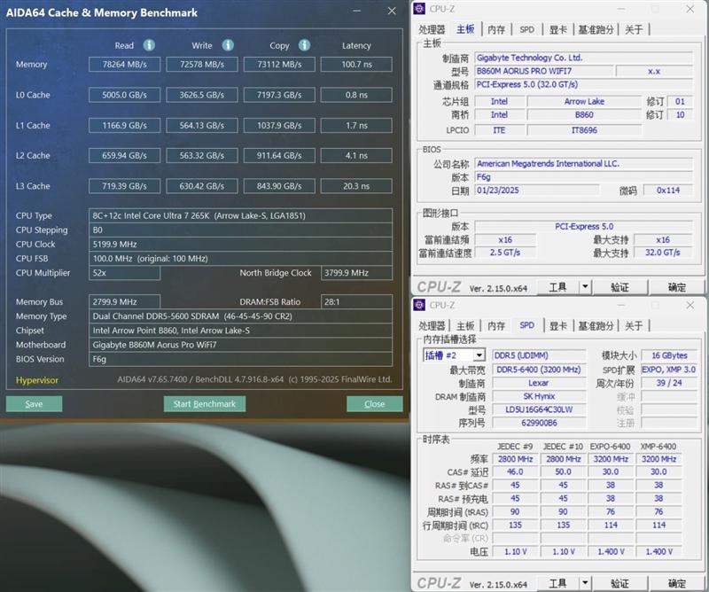This screenshot has width=709, height=592.
Task: Click the 验证 button in CPU-Z 主板 window
Action: (x=619, y=287)
